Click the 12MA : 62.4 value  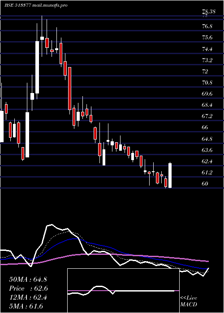tap(28, 297)
